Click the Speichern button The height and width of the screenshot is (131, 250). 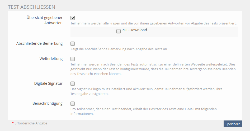point(233,124)
